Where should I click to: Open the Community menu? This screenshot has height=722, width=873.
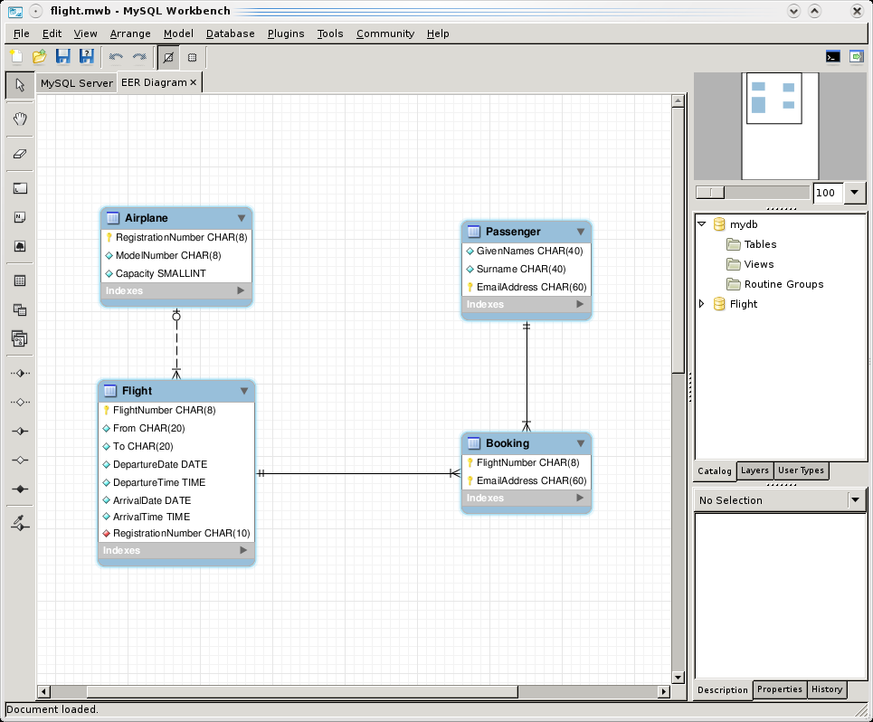tap(385, 33)
